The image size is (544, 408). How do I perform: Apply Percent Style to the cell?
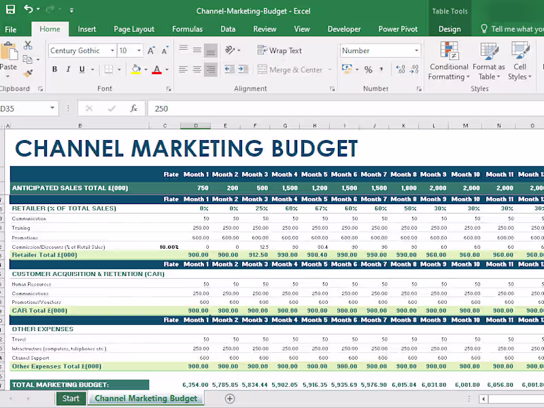pos(368,70)
